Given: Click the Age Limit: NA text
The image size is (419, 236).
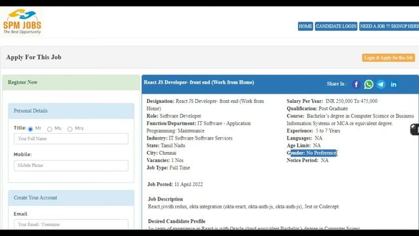Looking at the screenshot, I should [304, 146].
